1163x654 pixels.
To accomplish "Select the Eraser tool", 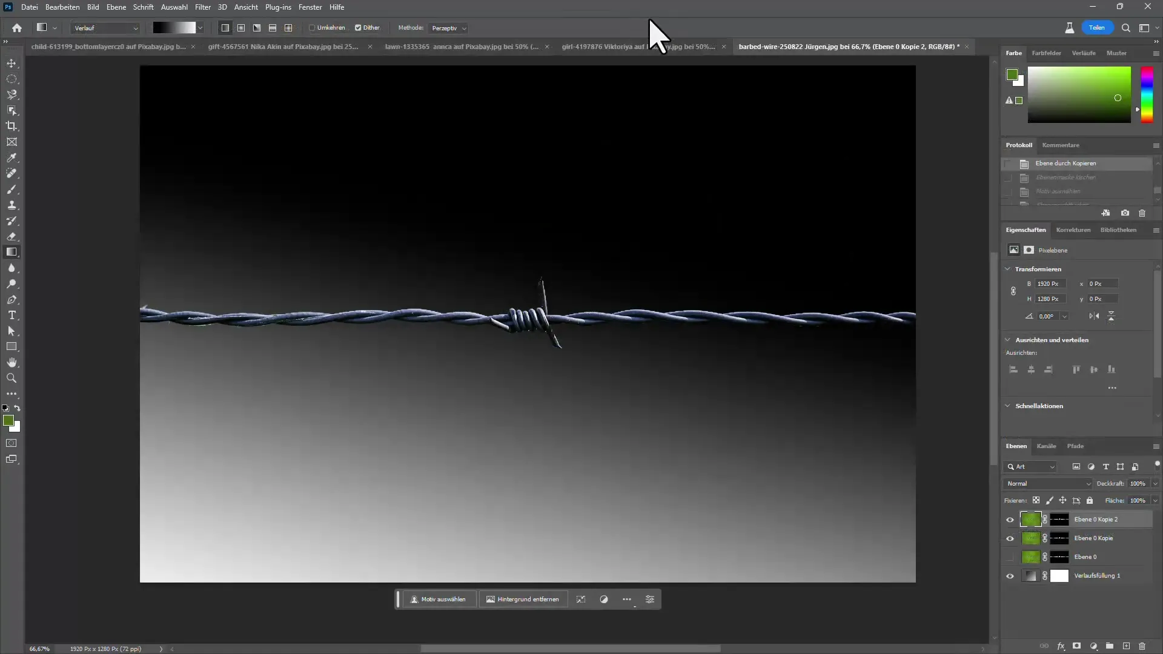I will [12, 237].
